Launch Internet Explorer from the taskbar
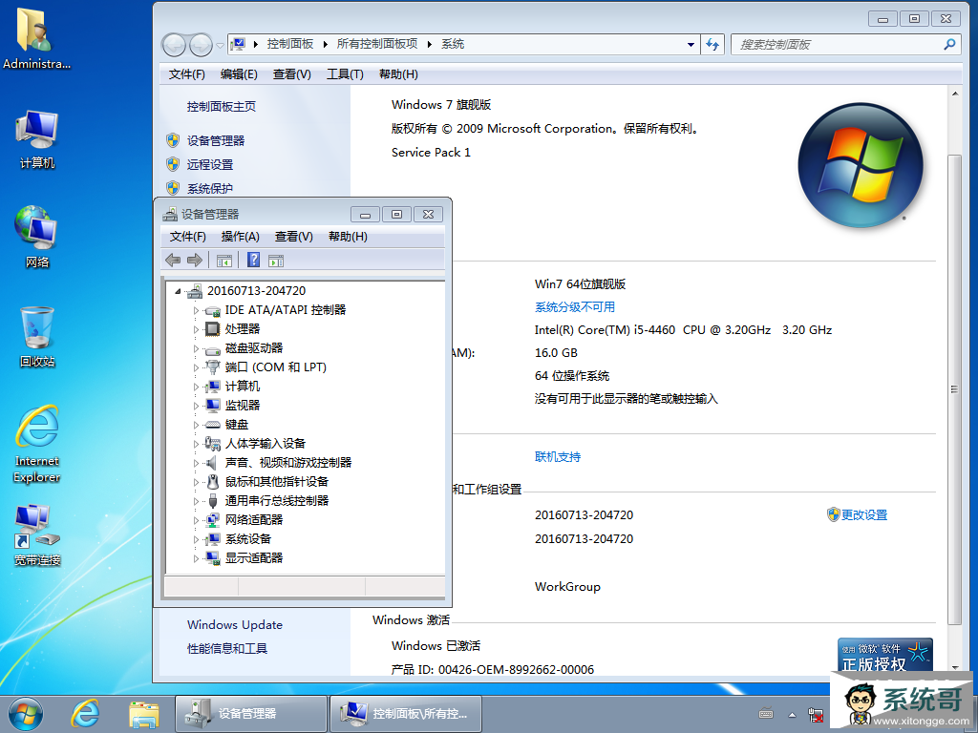978x733 pixels. 85,714
